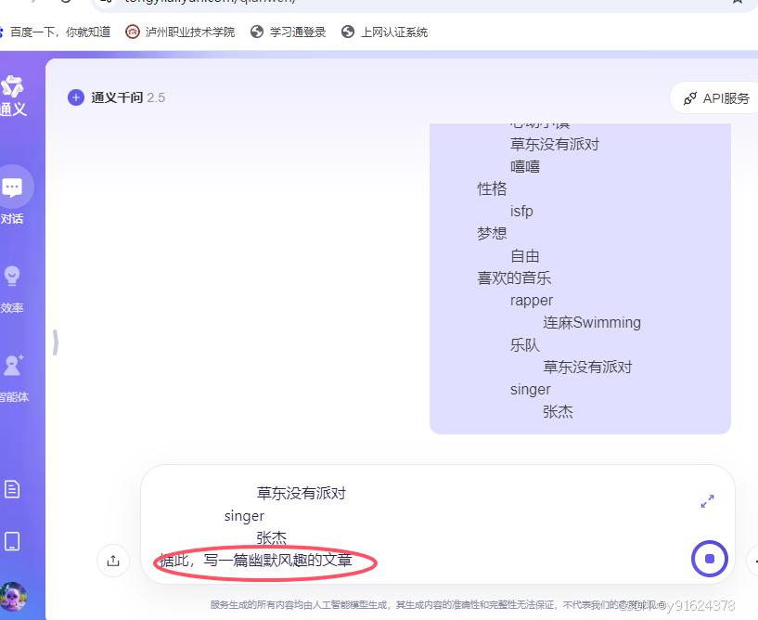Expand the input box to fullscreen
Screen dimensions: 758x620
click(707, 501)
